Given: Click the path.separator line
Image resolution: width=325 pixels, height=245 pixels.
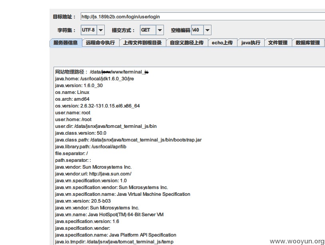Looking at the screenshot, I should pos(73,160).
